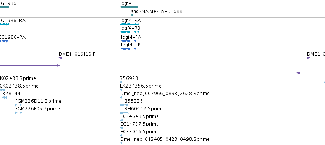Open the Idgf4 gene label
The image size is (325, 145).
pos(126,3)
